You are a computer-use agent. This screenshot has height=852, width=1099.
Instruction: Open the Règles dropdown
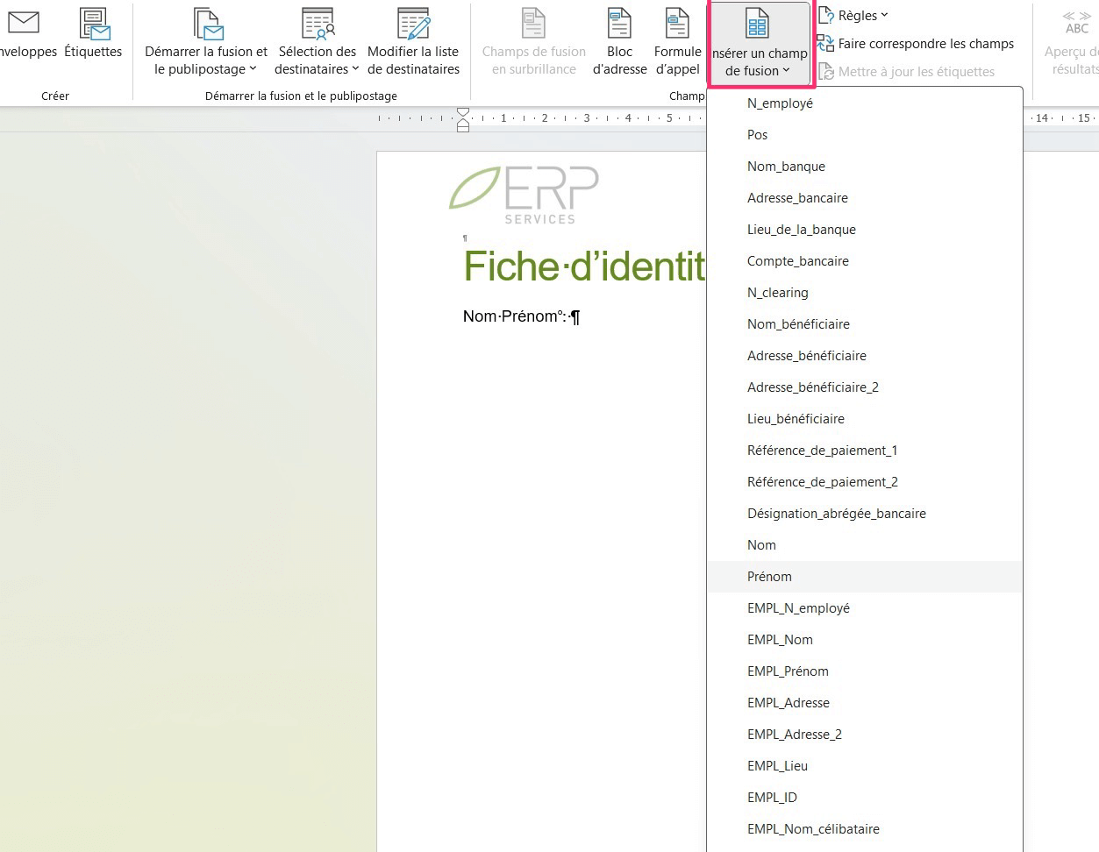coord(856,16)
